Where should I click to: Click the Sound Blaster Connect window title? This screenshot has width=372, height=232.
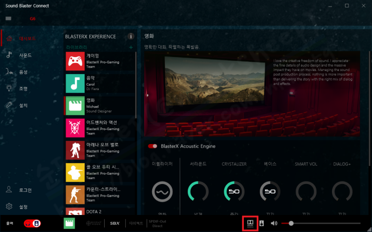click(27, 5)
